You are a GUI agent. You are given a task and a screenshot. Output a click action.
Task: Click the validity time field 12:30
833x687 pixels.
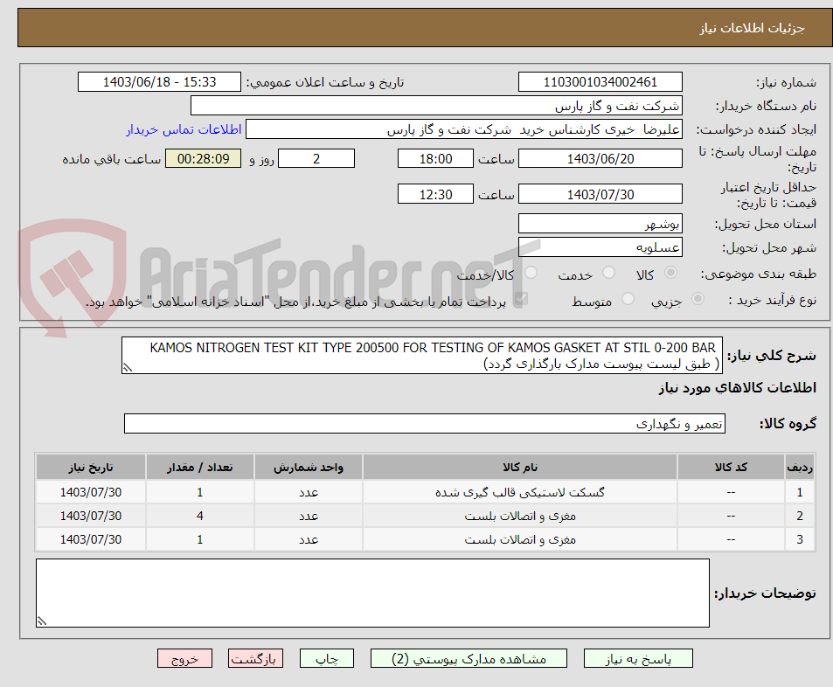pyautogui.click(x=435, y=194)
